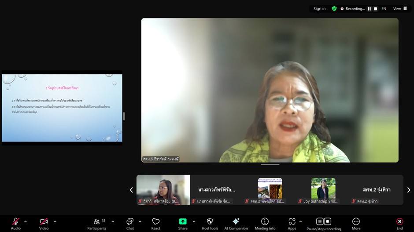The height and width of the screenshot is (232, 414).
Task: Unmute the microphone with Audio button
Action: tap(16, 223)
